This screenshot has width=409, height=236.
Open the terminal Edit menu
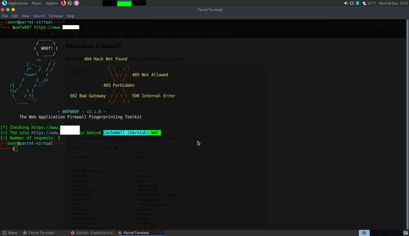15,16
